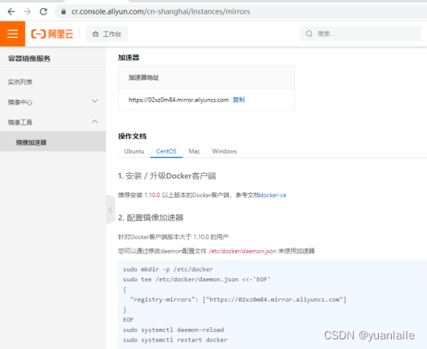Click the browser address bar URL
This screenshot has height=349, width=427.
[161, 12]
